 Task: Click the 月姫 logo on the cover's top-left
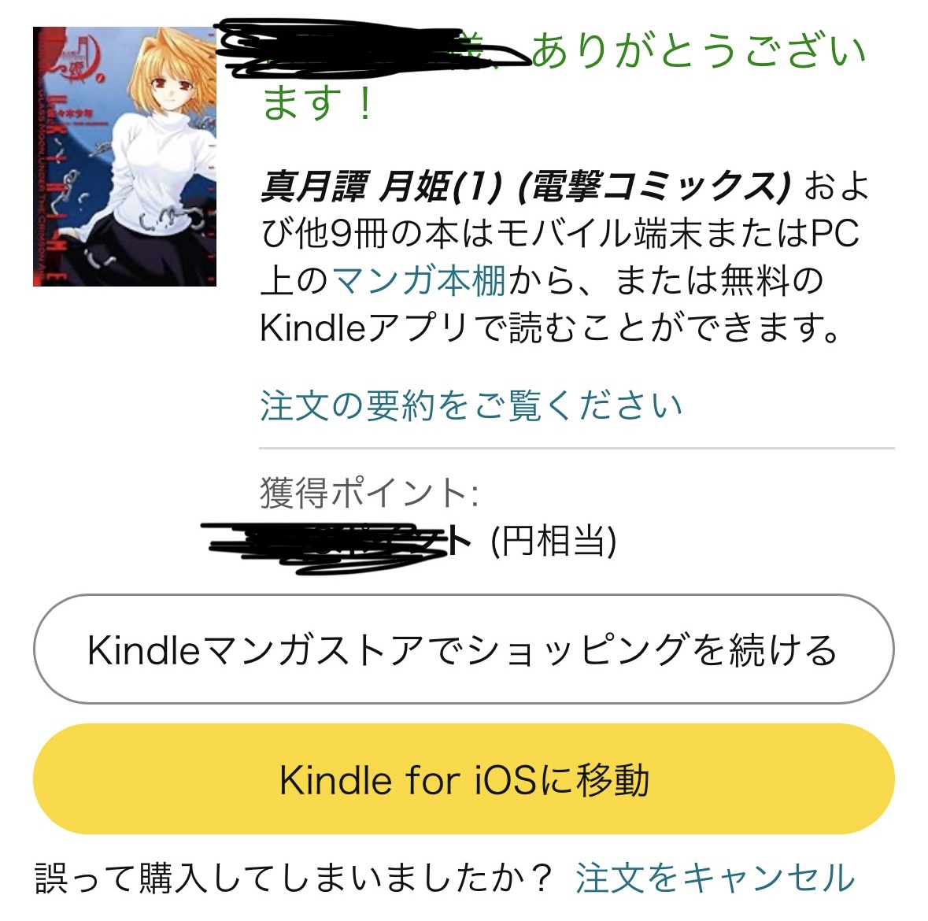click(76, 59)
